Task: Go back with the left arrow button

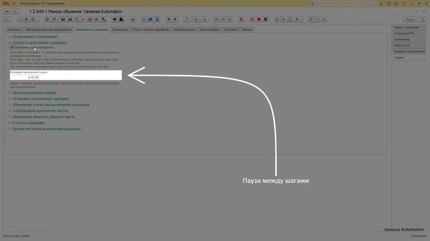Action: (x=7, y=11)
